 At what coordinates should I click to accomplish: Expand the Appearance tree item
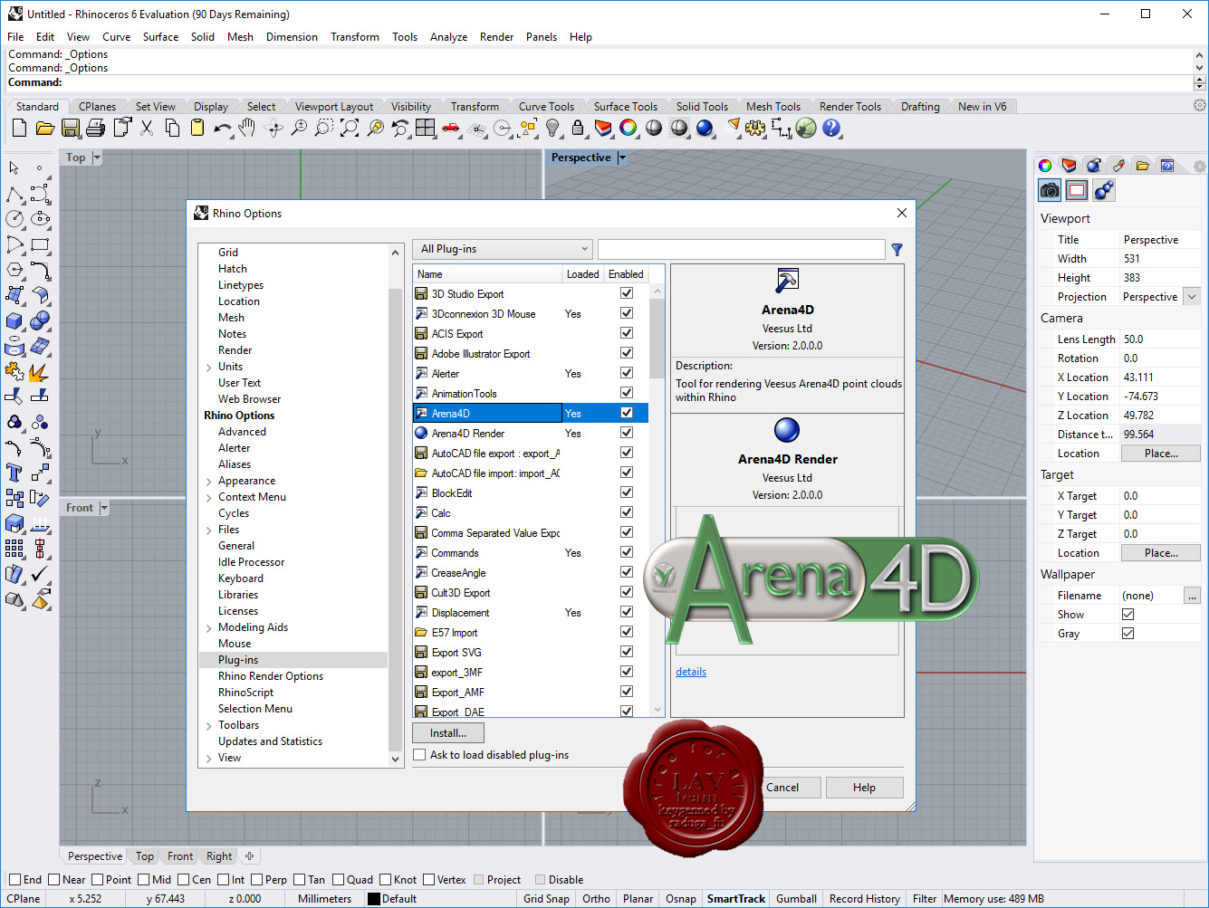tap(209, 482)
